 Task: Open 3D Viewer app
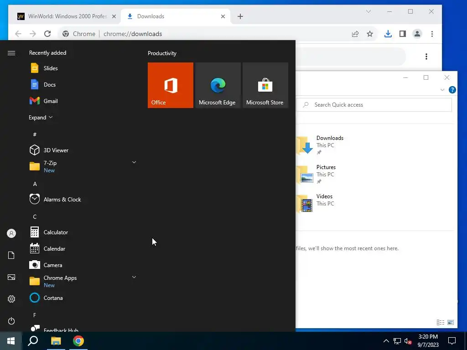(83, 150)
